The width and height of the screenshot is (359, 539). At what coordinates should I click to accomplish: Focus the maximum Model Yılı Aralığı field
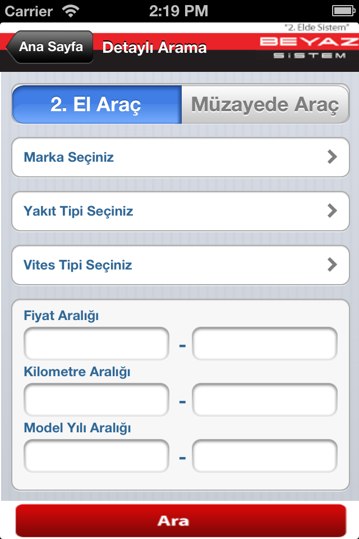coord(265,455)
